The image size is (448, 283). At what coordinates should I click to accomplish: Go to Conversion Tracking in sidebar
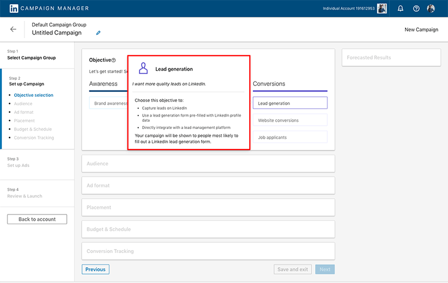point(34,138)
